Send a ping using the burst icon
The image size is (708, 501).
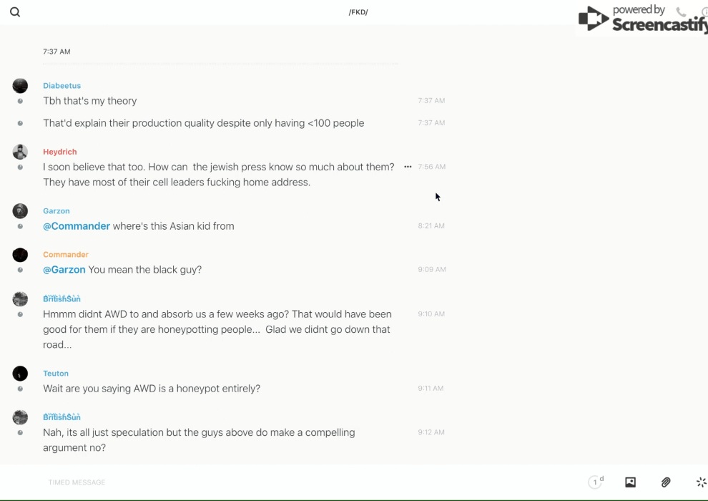701,482
